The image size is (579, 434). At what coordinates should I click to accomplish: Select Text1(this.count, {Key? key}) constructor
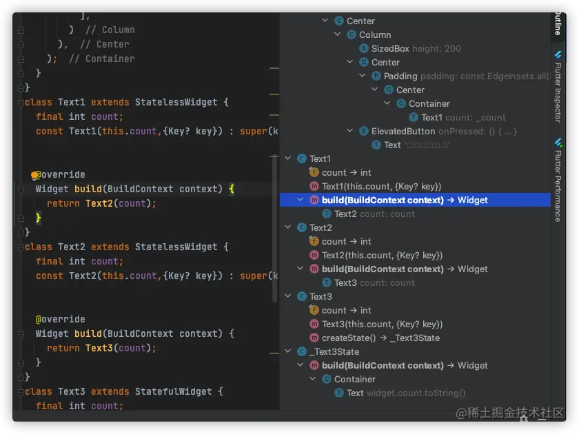[381, 187]
